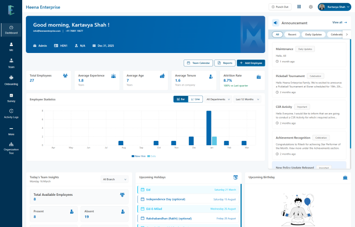This screenshot has height=227, width=355.
Task: Switch chart to Bar view
Action: [181, 99]
